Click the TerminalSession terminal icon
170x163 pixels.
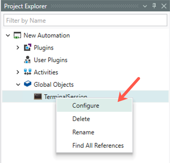[38, 96]
